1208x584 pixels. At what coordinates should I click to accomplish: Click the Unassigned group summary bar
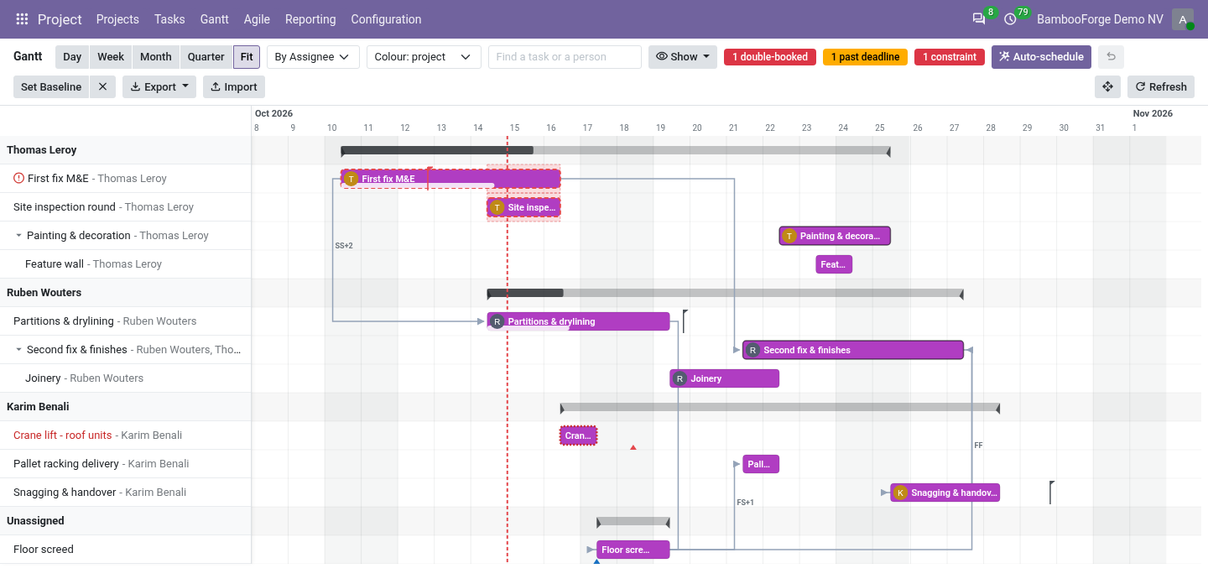633,522
